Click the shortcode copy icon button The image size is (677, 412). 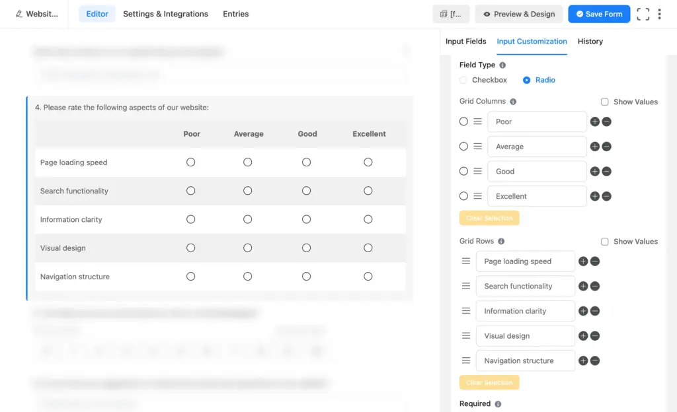point(451,15)
